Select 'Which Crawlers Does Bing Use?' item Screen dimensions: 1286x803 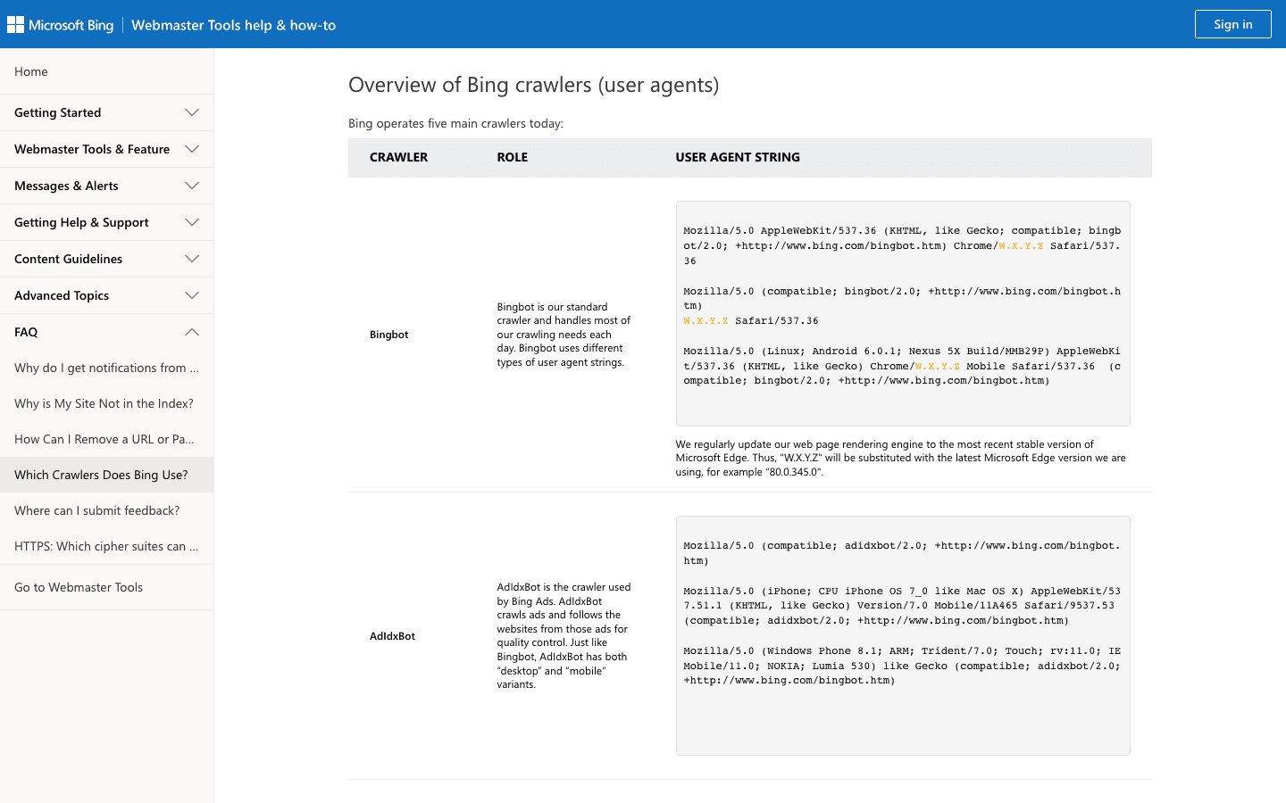click(101, 475)
